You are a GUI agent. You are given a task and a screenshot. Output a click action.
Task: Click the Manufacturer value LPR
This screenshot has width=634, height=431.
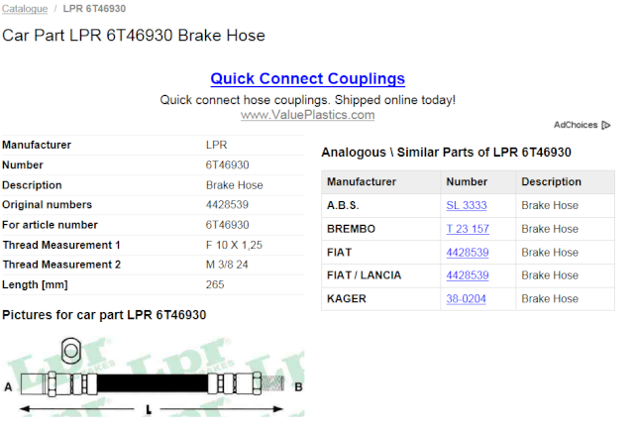216,145
